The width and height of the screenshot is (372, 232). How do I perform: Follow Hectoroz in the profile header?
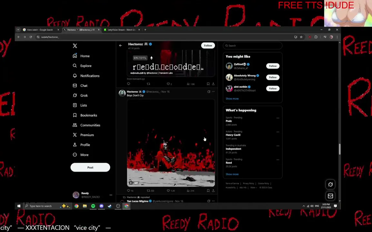click(208, 45)
